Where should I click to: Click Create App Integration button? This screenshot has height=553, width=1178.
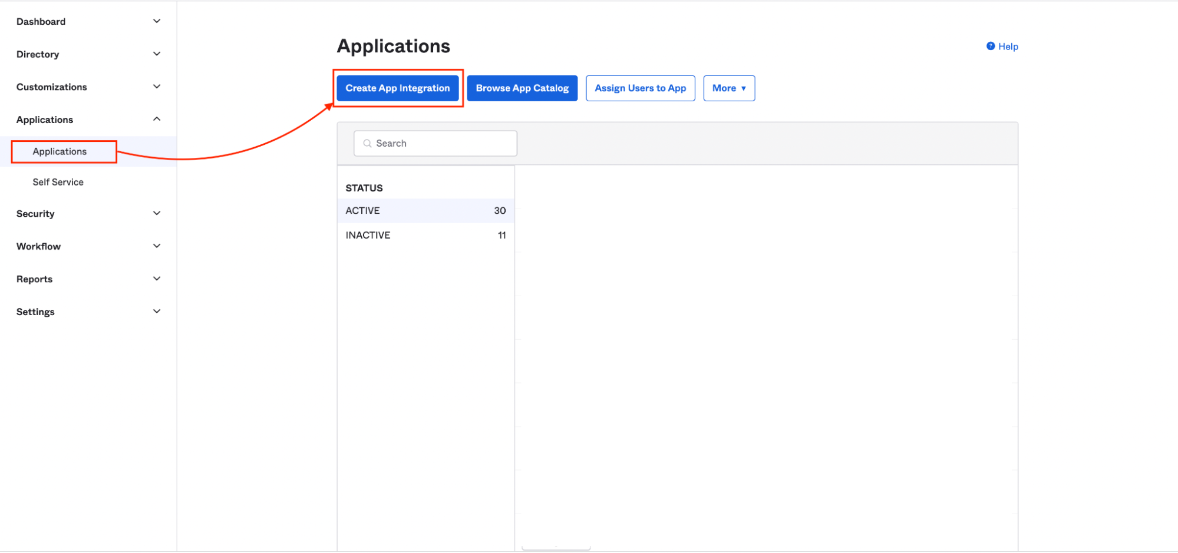(x=397, y=88)
